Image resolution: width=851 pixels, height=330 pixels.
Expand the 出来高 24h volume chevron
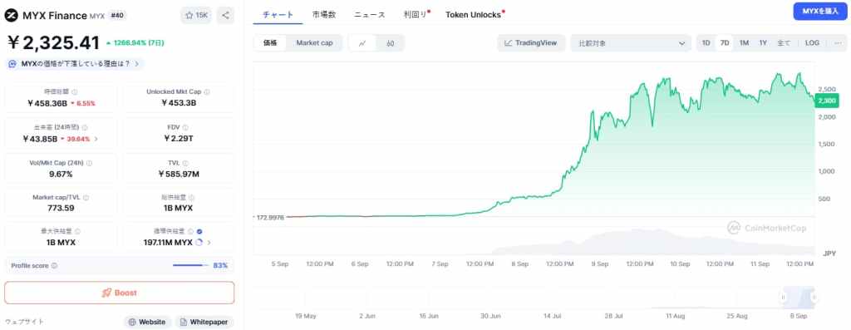point(96,139)
